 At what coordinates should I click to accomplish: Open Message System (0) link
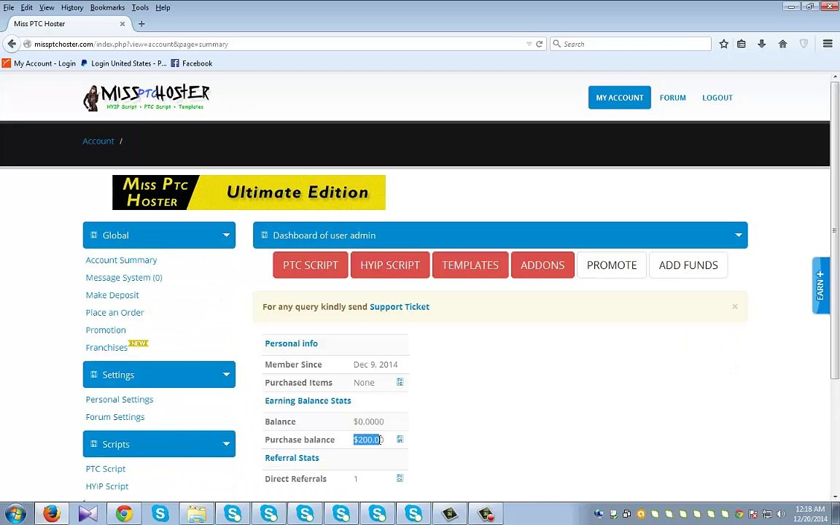tap(124, 278)
